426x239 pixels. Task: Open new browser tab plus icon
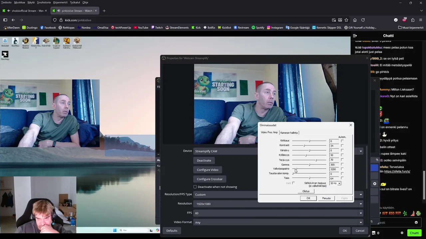104,11
